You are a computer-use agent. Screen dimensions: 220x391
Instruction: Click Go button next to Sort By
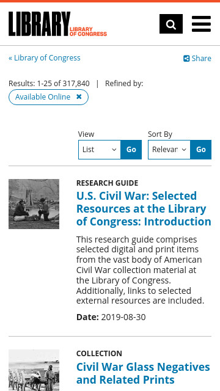(x=201, y=150)
